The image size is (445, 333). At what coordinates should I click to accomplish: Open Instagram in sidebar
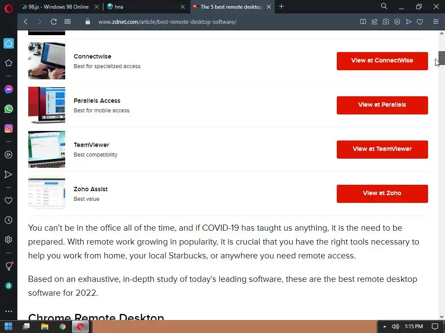9,128
